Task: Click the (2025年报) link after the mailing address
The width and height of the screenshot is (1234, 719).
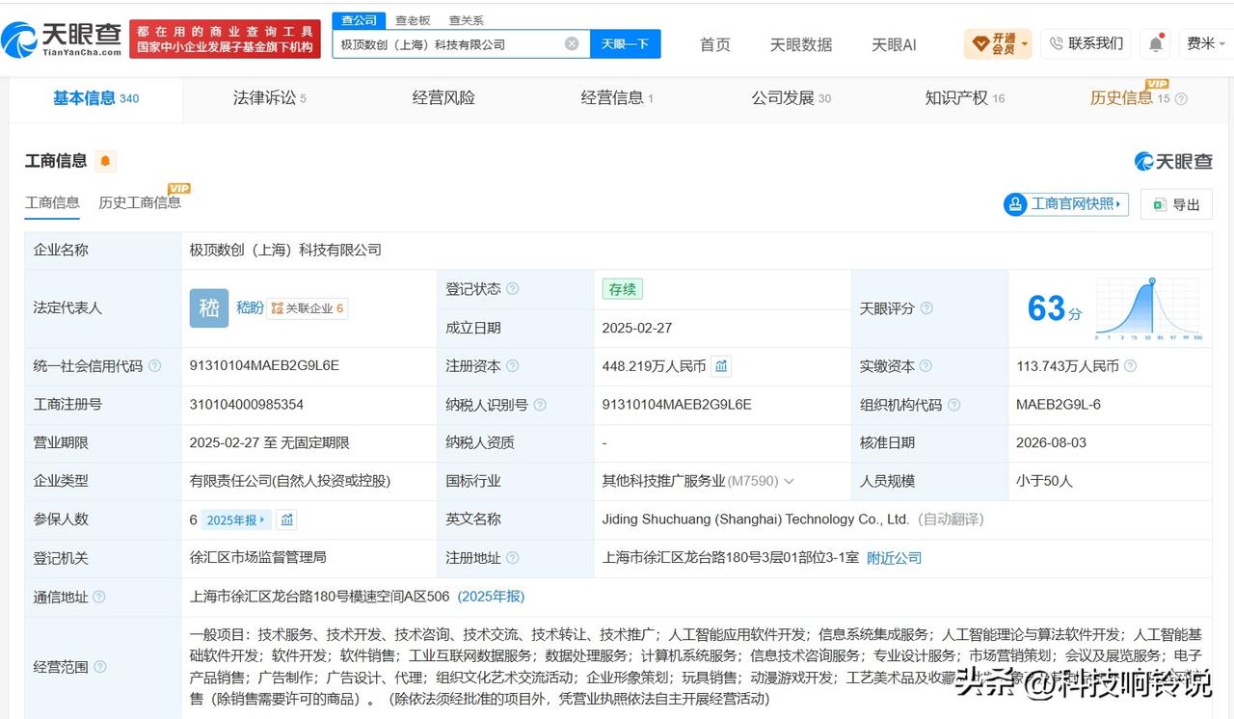Action: 491,597
